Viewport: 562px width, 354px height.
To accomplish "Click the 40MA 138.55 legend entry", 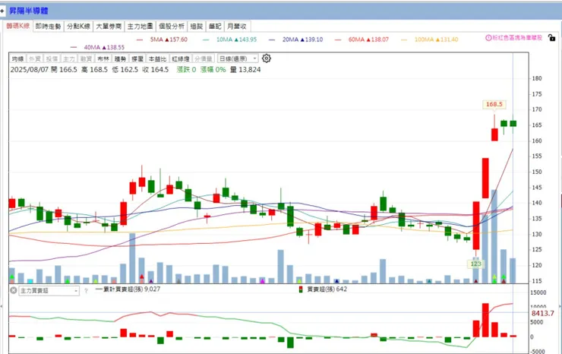I will tap(97, 47).
